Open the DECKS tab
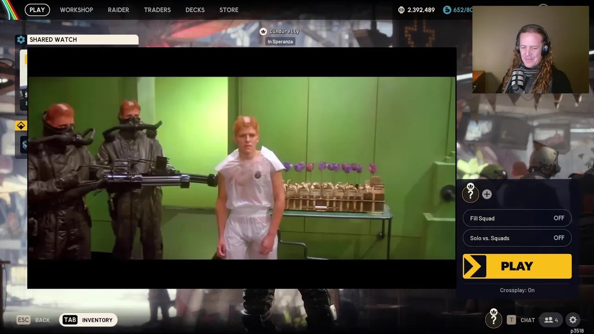The image size is (594, 334). point(195,10)
